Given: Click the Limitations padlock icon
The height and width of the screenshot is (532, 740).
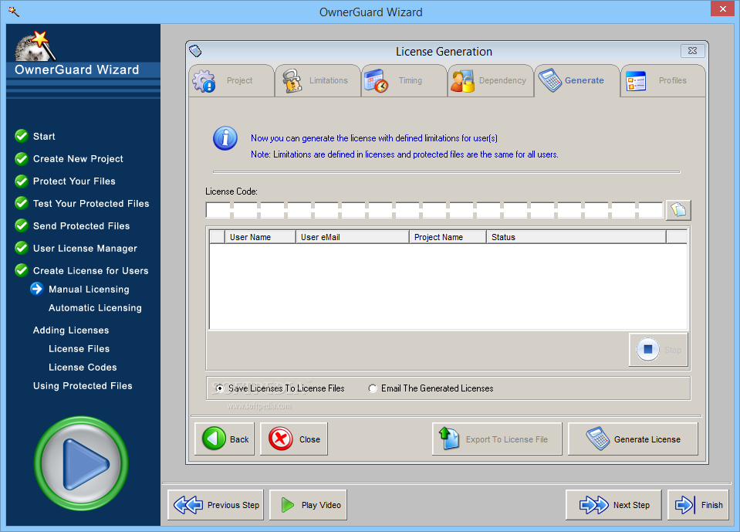Looking at the screenshot, I should (x=292, y=81).
